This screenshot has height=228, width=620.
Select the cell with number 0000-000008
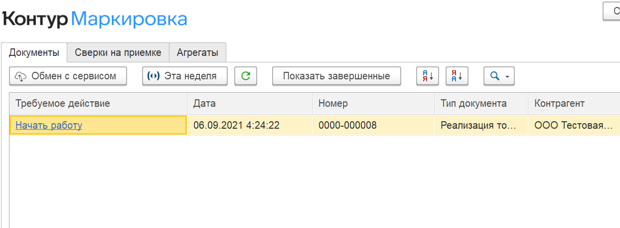373,125
